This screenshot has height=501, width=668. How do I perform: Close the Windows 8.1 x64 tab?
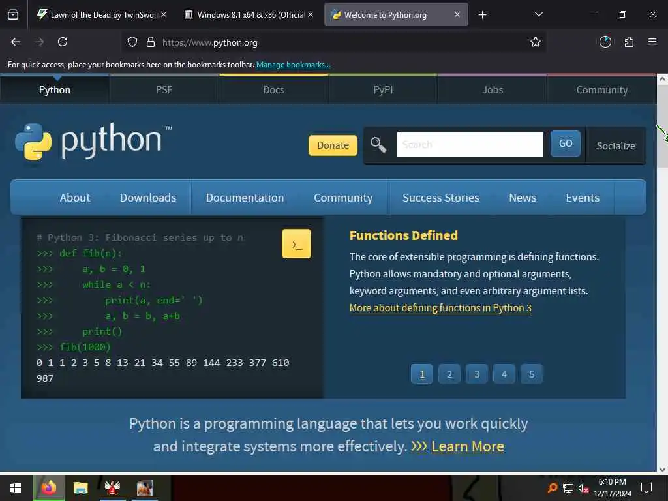(311, 14)
